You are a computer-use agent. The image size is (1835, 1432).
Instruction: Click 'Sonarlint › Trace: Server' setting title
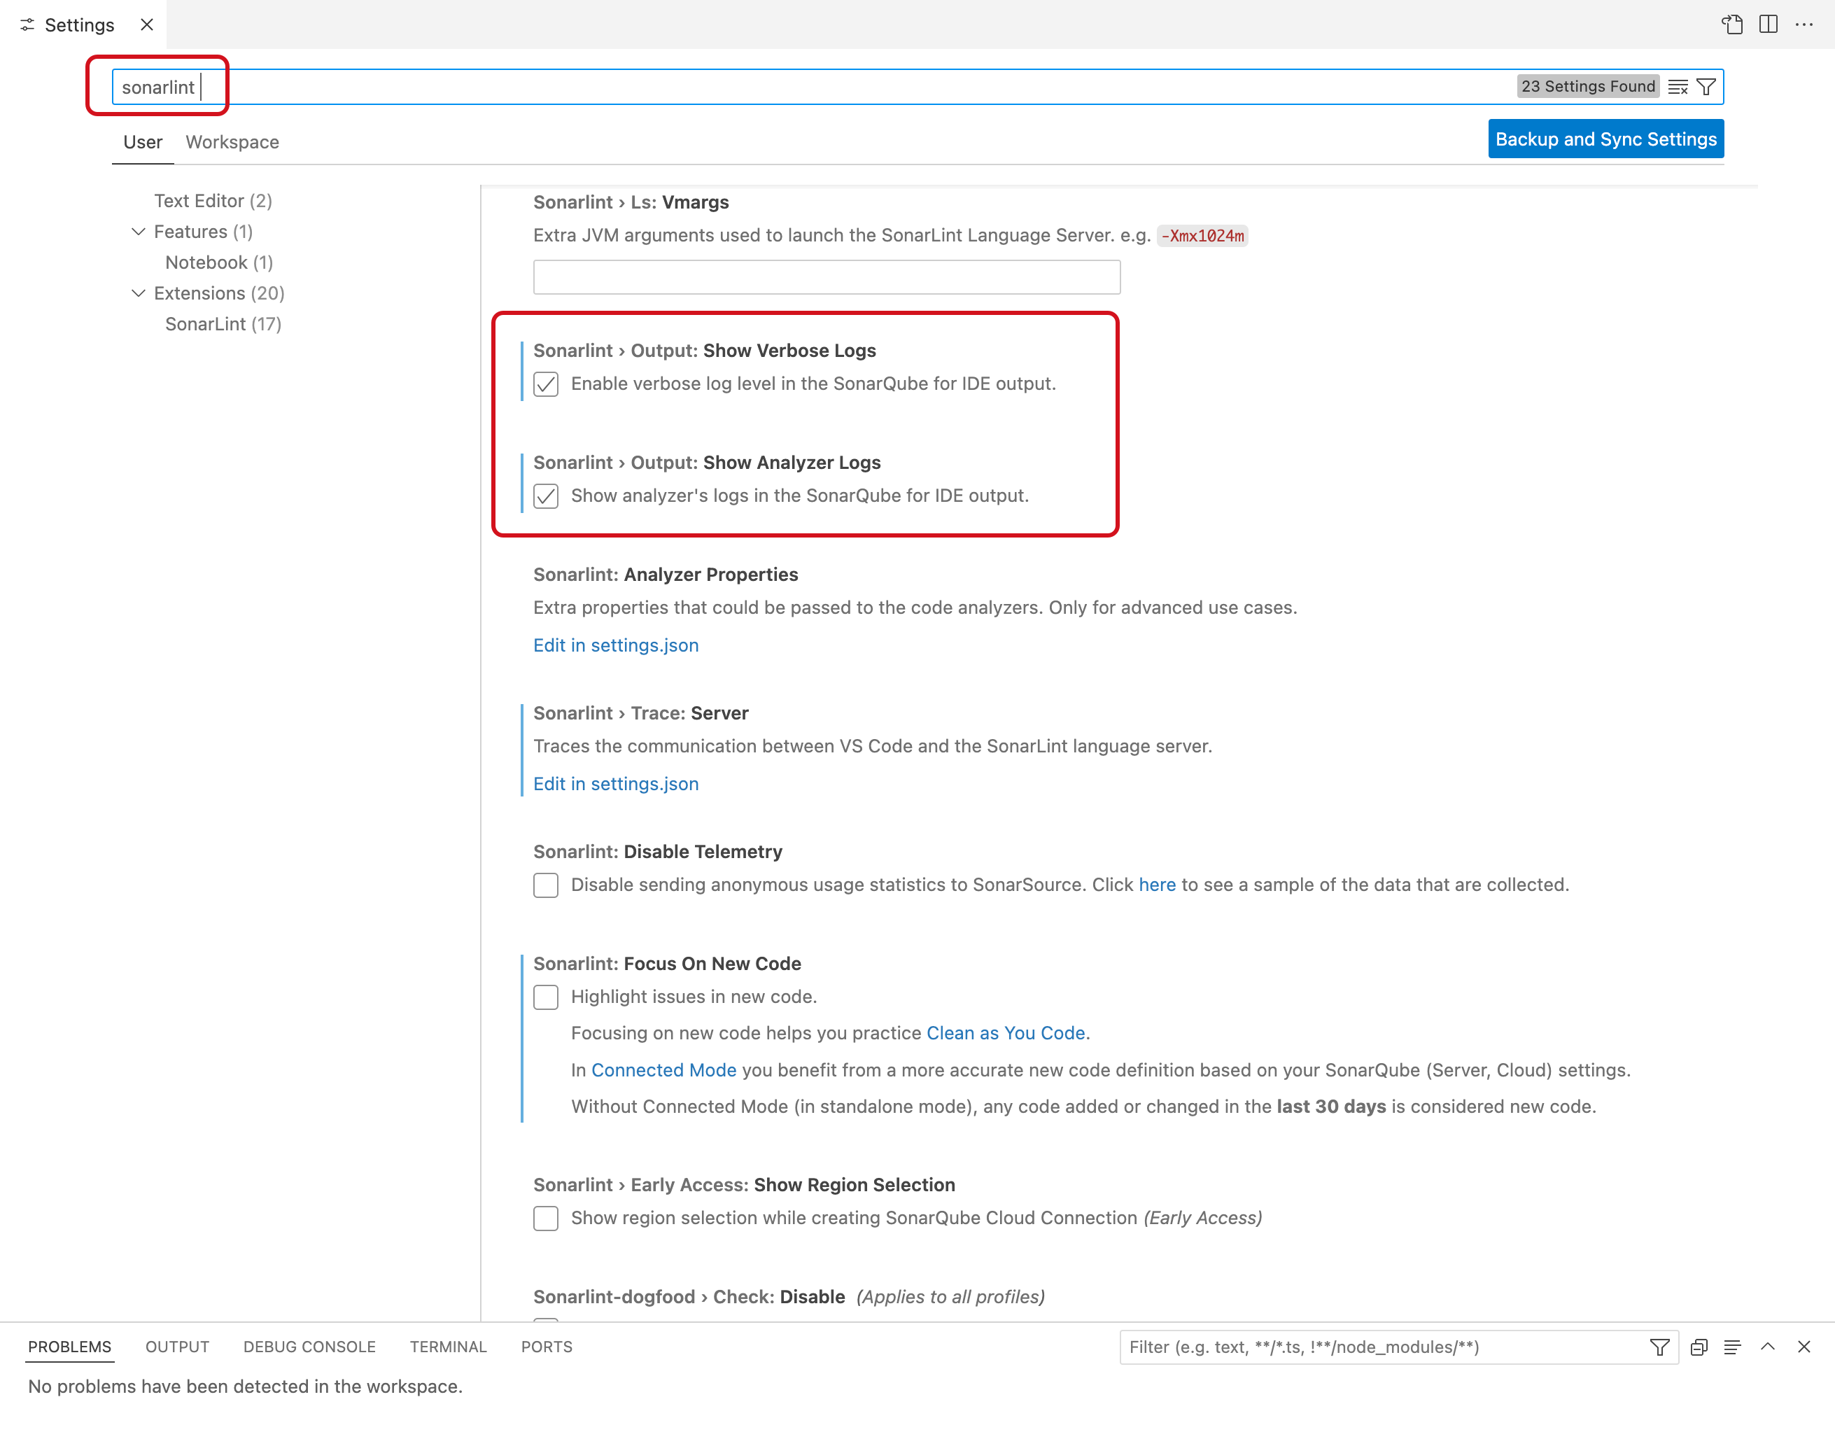[640, 713]
